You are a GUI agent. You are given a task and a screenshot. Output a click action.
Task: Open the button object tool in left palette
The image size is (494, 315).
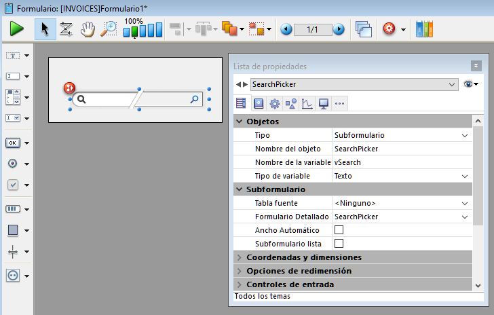tap(13, 143)
